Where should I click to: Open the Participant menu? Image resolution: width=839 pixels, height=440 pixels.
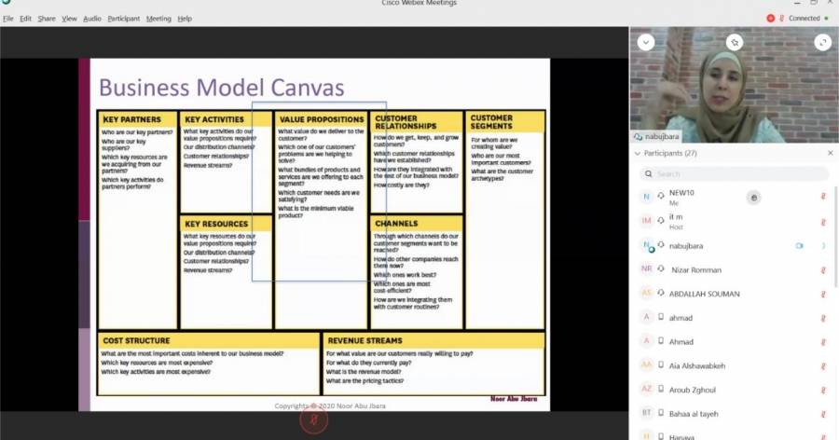click(x=123, y=19)
